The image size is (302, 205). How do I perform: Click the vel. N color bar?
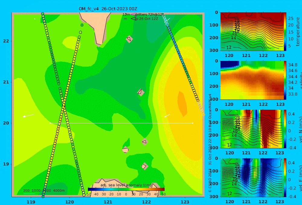tap(285, 129)
